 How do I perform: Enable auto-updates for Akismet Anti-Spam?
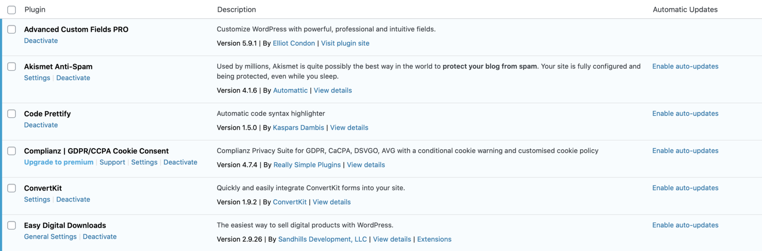tap(685, 66)
